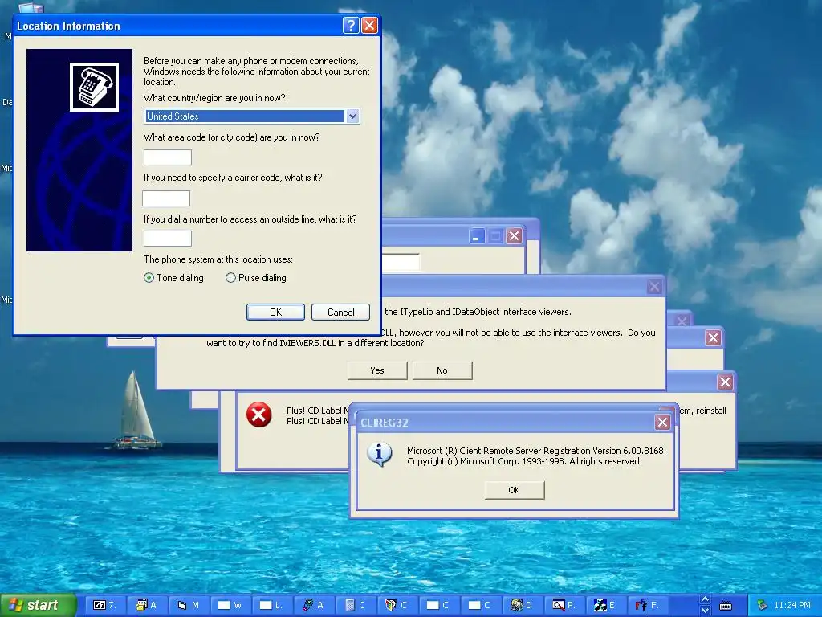Click the Help question mark in Location Information
Viewport: 822px width, 617px height.
[x=351, y=25]
